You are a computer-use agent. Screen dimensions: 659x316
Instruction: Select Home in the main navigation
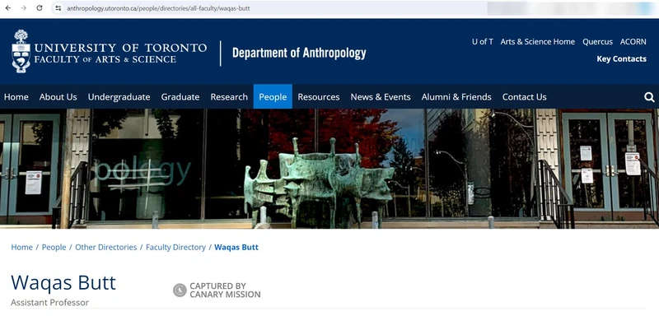(x=16, y=97)
